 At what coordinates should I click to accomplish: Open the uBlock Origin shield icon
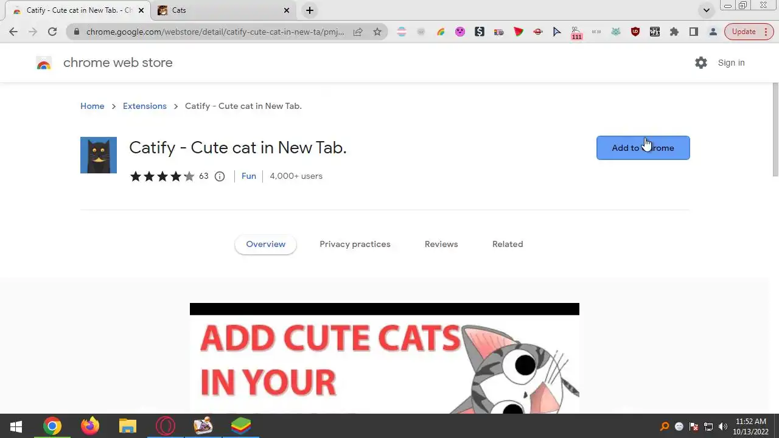click(x=635, y=32)
